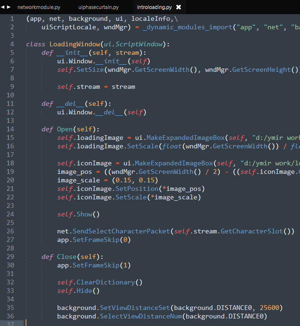The image size is (300, 326).
Task: Click the Close method name
Action: tap(67, 257)
